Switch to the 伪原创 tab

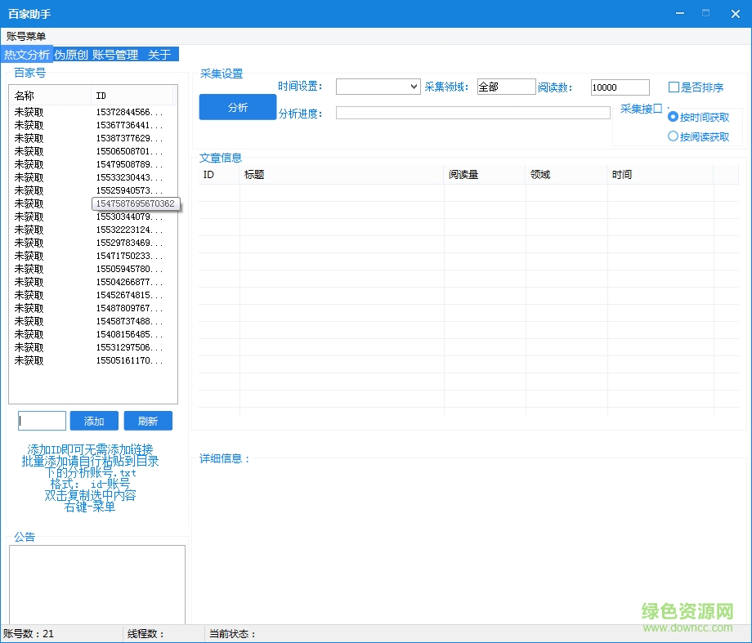tap(71, 55)
